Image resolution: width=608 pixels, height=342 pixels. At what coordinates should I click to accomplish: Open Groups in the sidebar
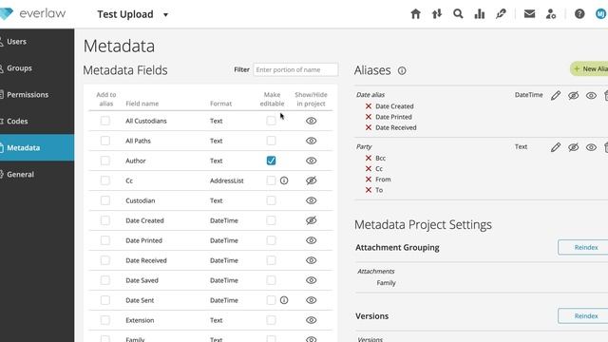(37, 68)
